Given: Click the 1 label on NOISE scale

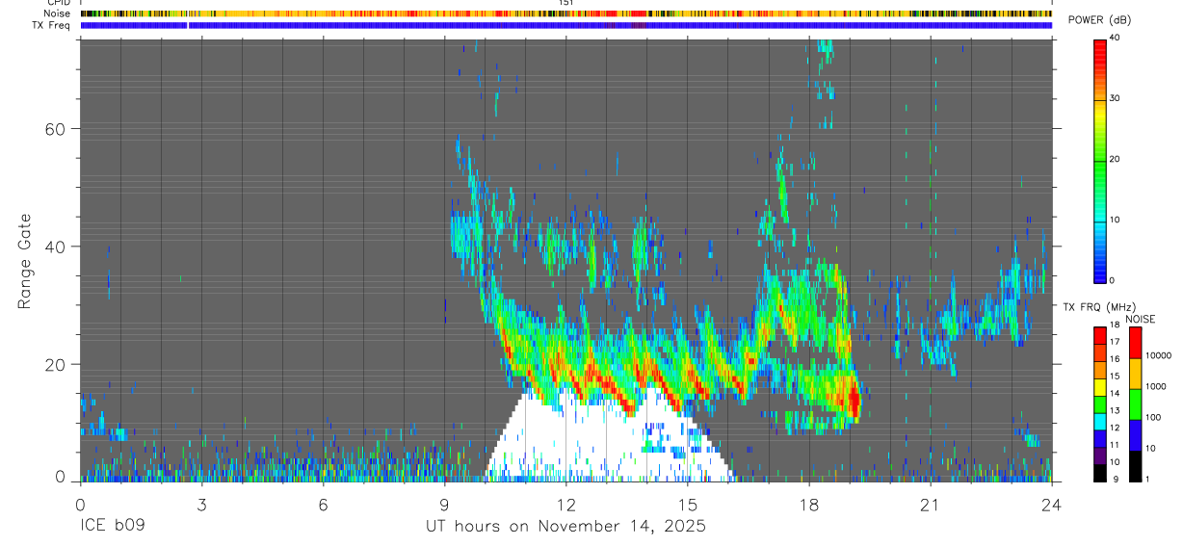Looking at the screenshot, I should click(x=1148, y=479).
